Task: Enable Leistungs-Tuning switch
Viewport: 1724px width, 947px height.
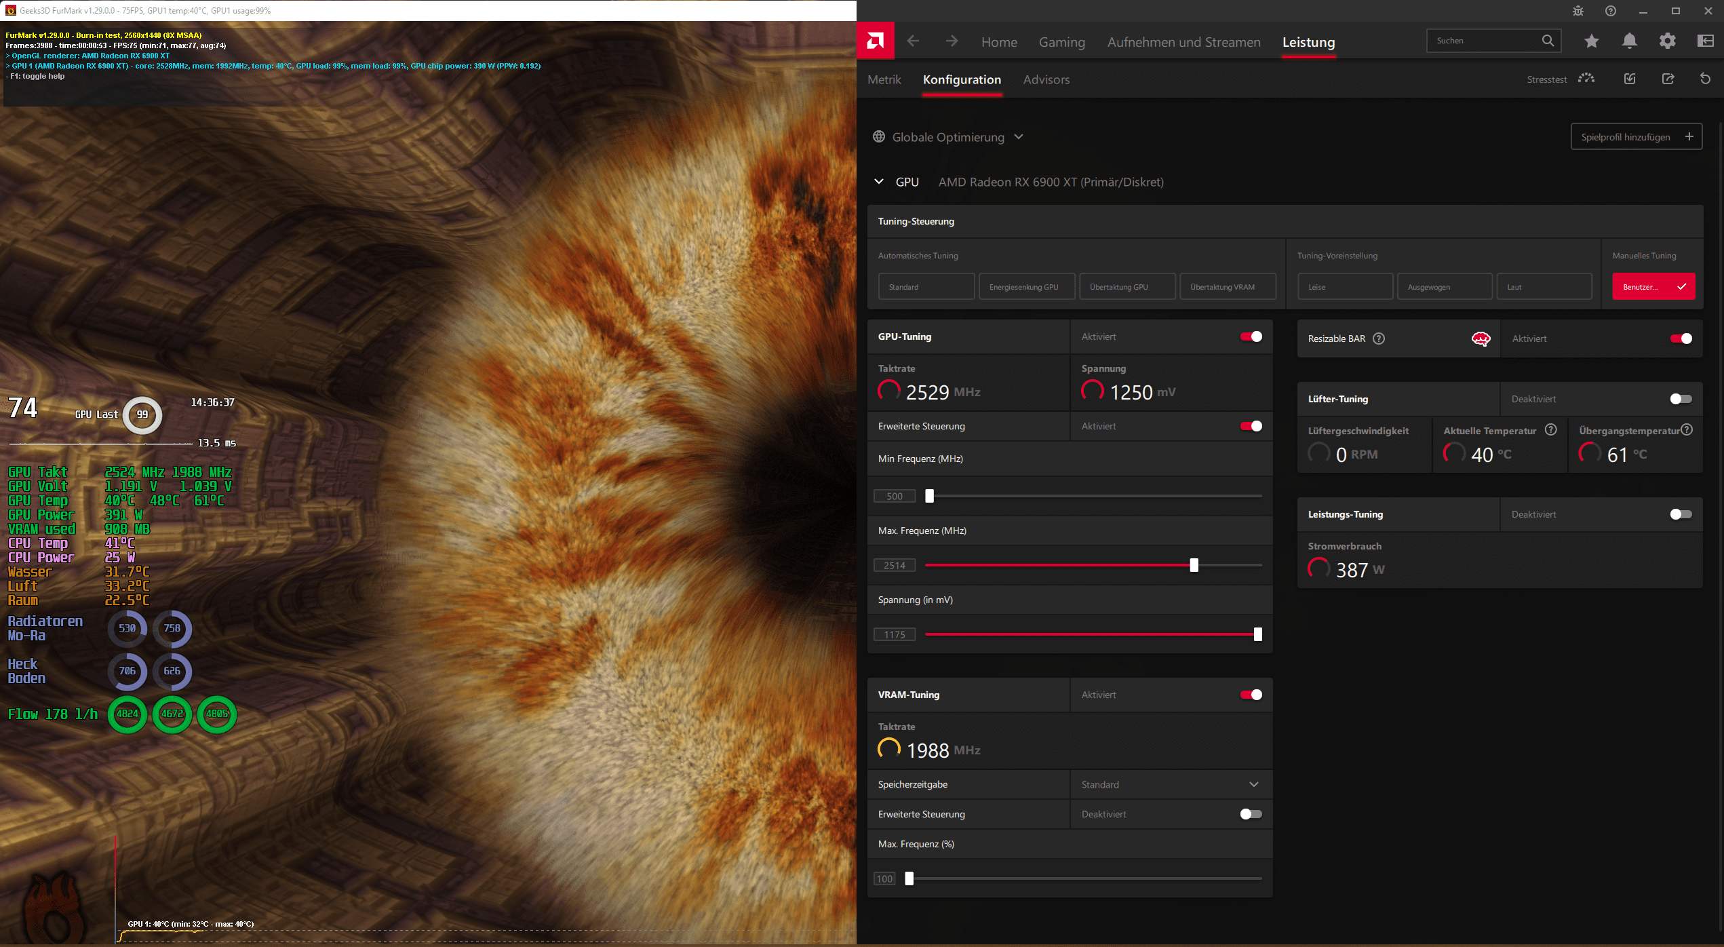Action: tap(1681, 514)
